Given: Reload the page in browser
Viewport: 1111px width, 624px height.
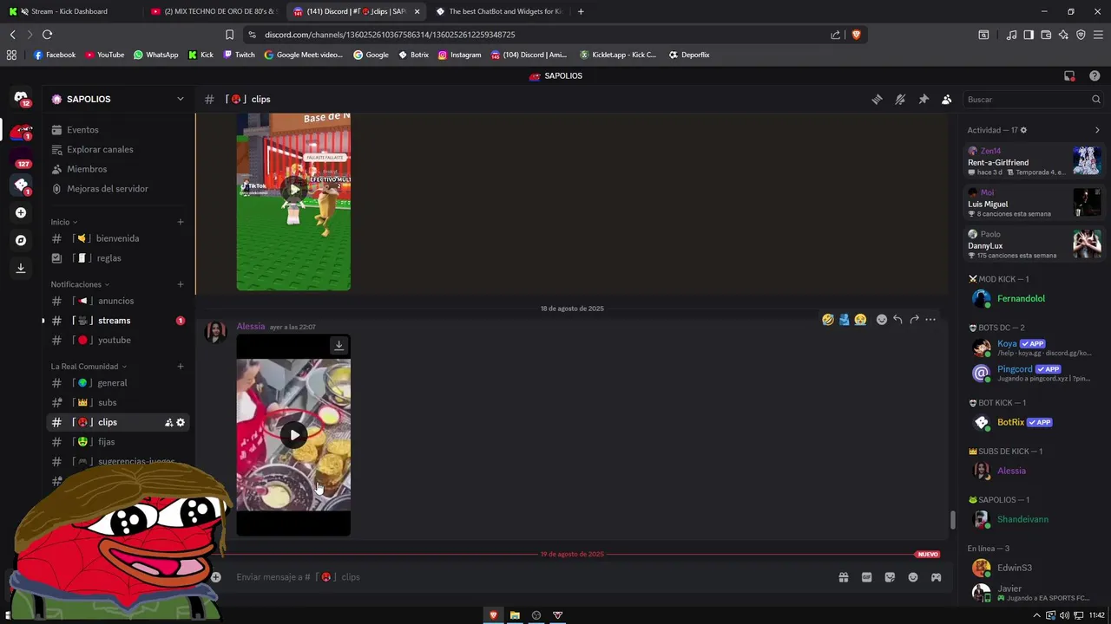Looking at the screenshot, I should tap(47, 35).
